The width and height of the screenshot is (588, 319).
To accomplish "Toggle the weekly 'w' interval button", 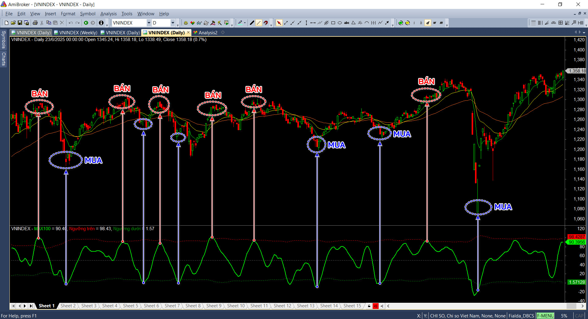I will pos(434,23).
